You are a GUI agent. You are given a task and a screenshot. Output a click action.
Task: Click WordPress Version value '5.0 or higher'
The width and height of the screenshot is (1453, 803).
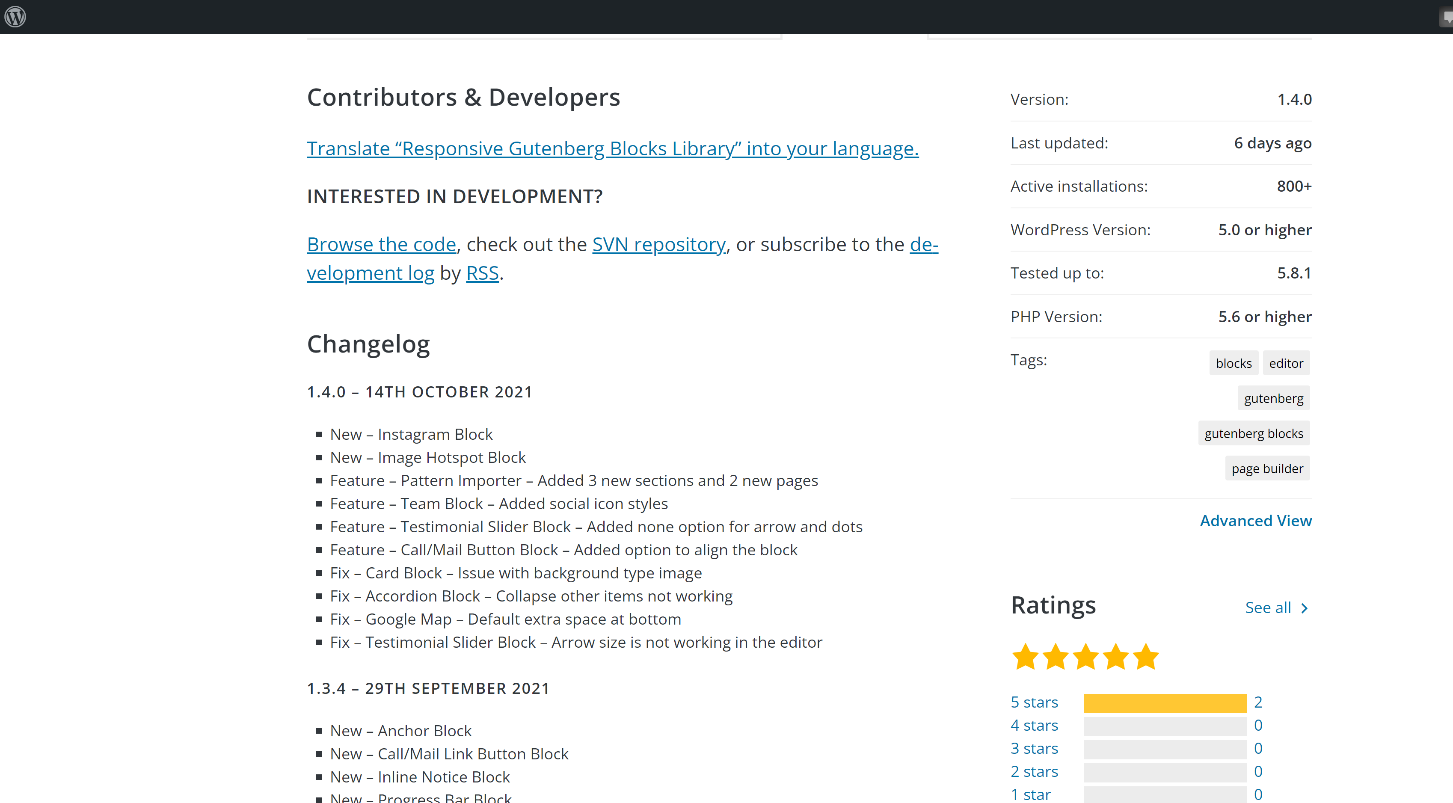(x=1265, y=230)
